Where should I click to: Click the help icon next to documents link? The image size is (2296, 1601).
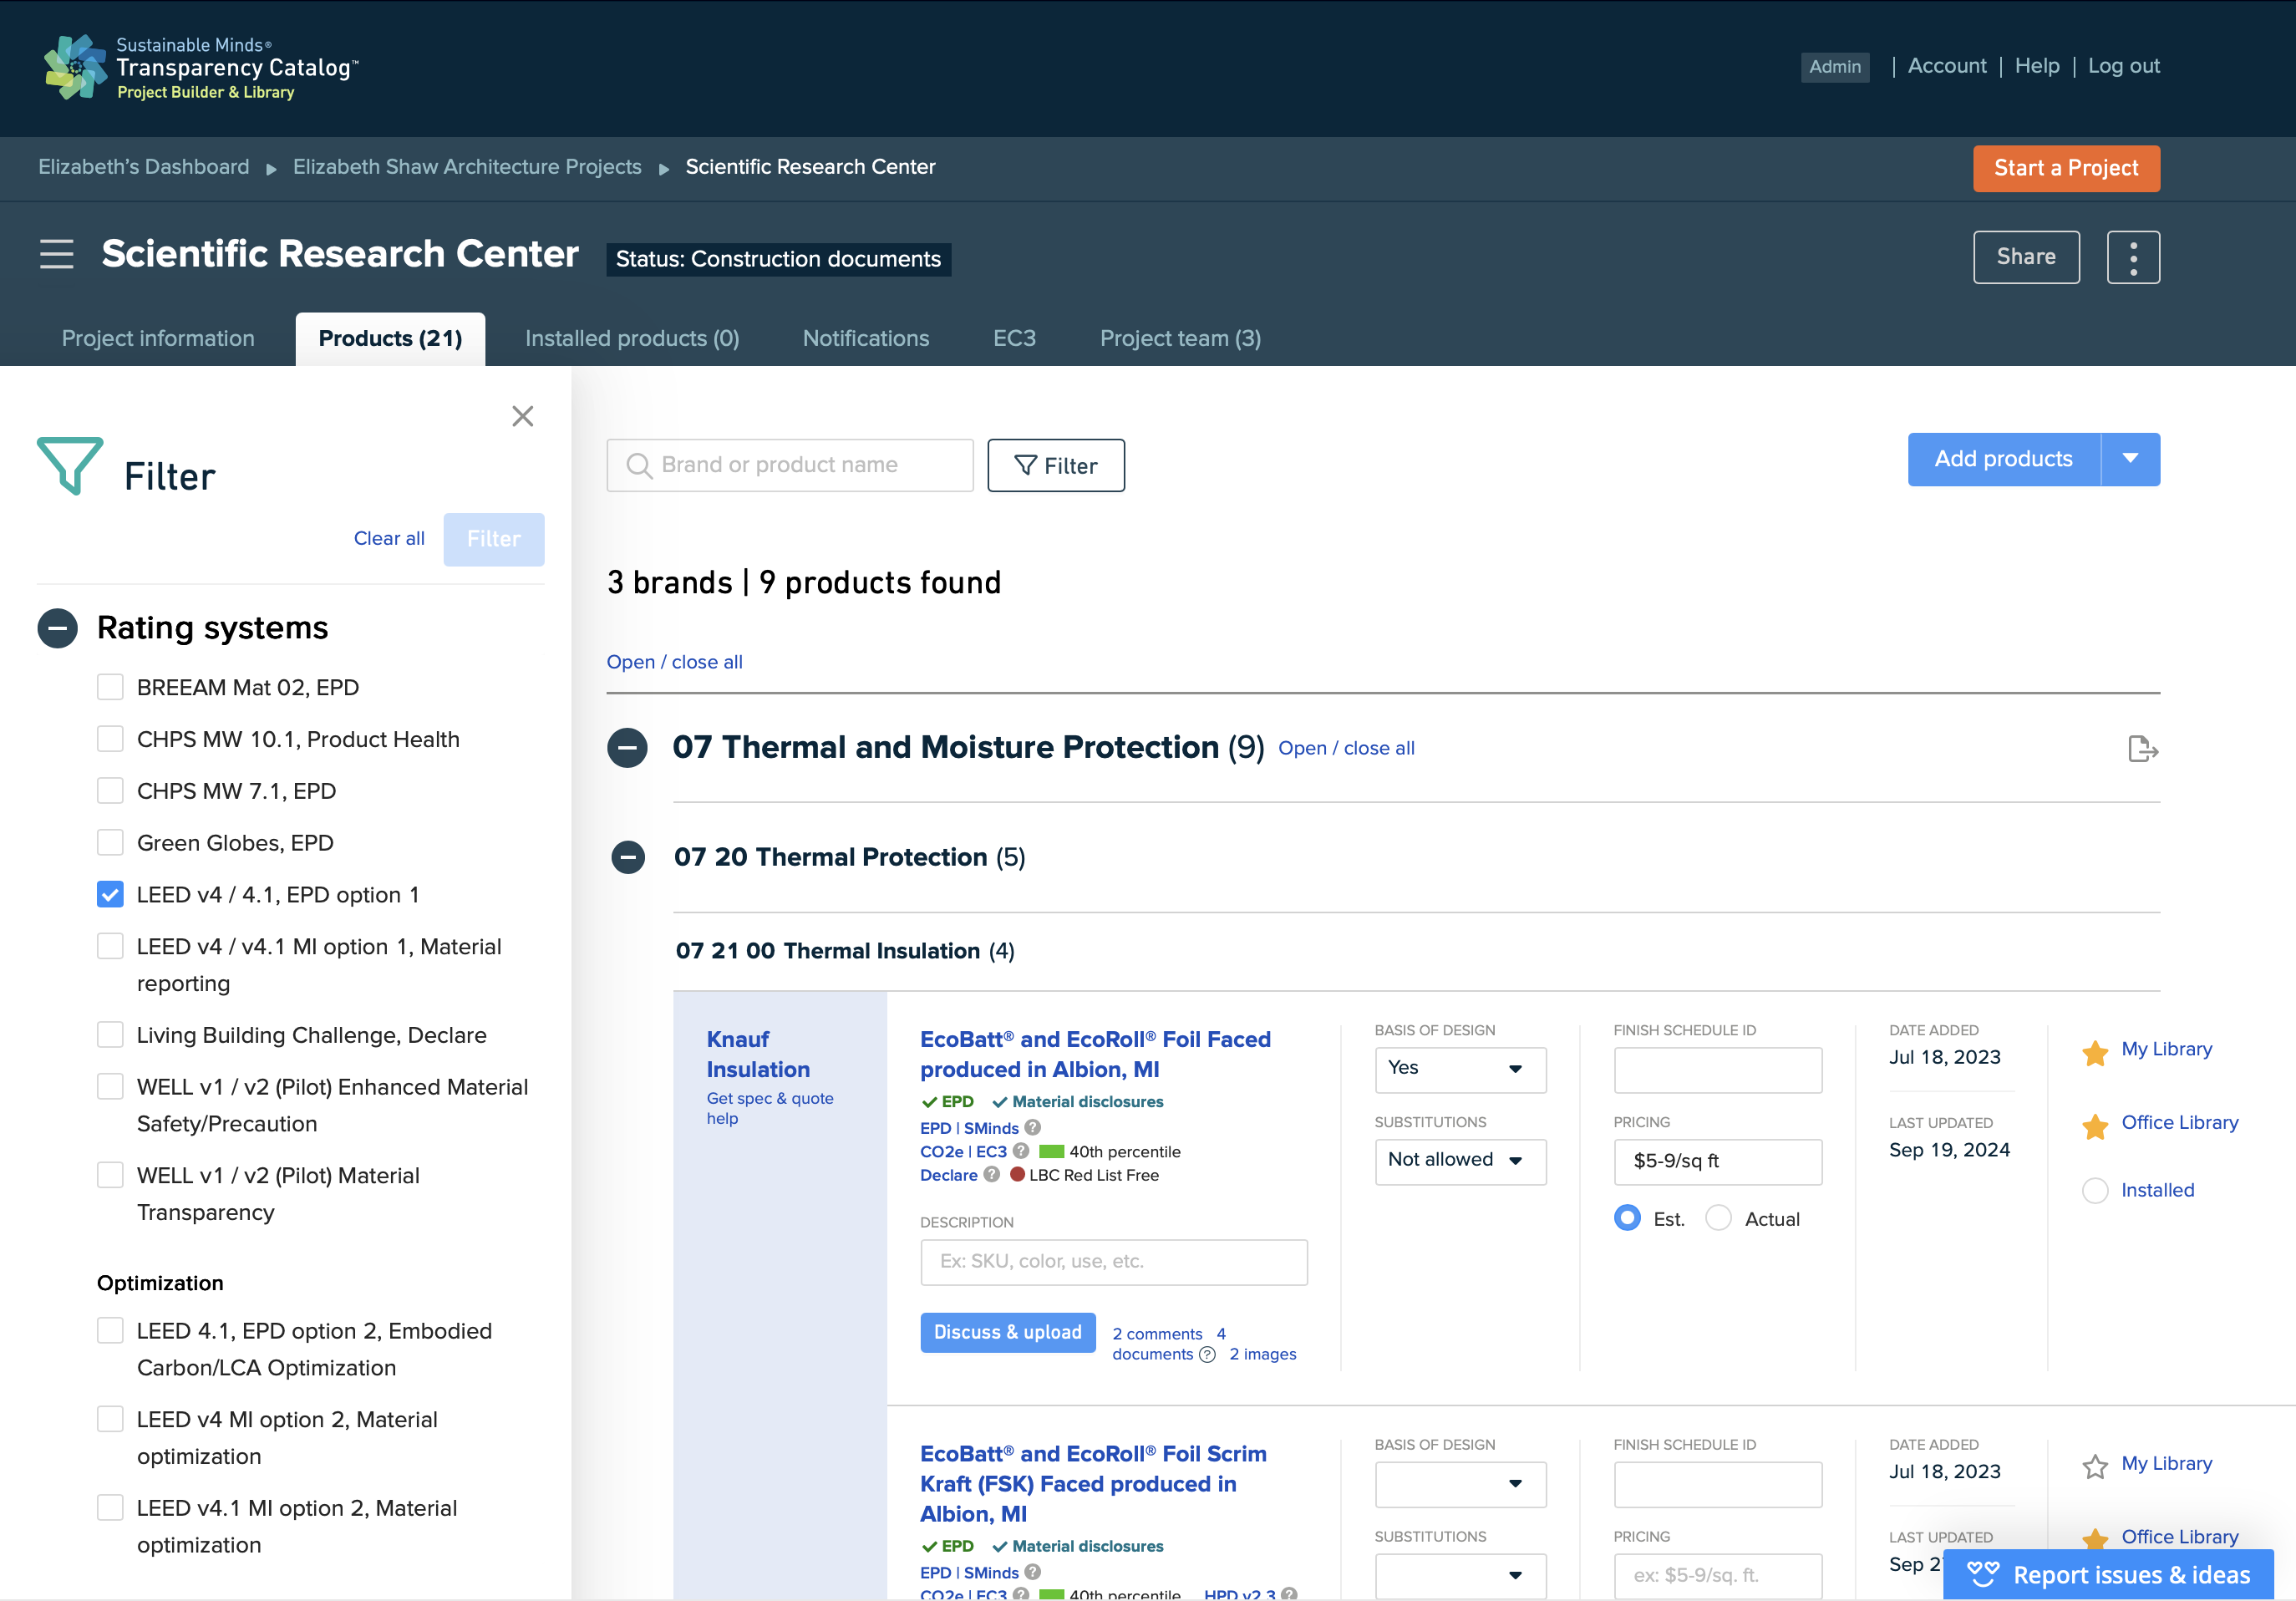tap(1207, 1354)
